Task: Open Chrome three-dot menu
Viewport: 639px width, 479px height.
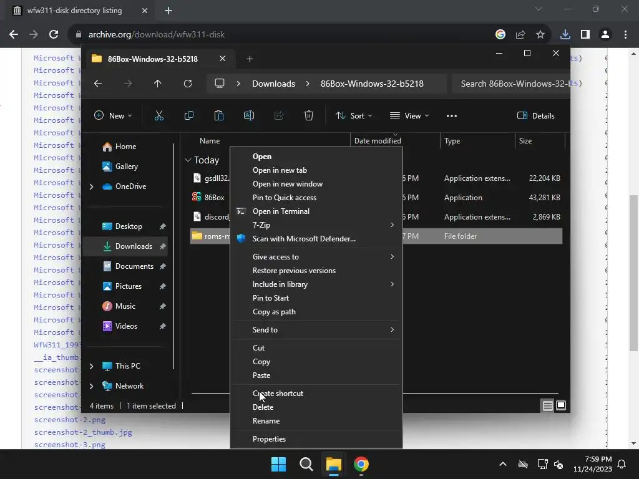Action: pyautogui.click(x=625, y=35)
